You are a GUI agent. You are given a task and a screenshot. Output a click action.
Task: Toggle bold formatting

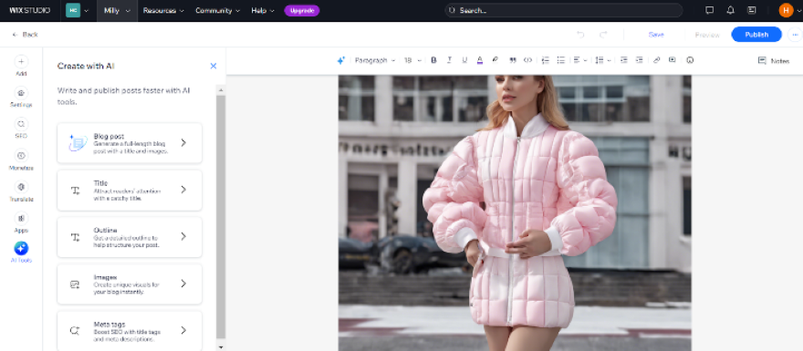tap(433, 60)
